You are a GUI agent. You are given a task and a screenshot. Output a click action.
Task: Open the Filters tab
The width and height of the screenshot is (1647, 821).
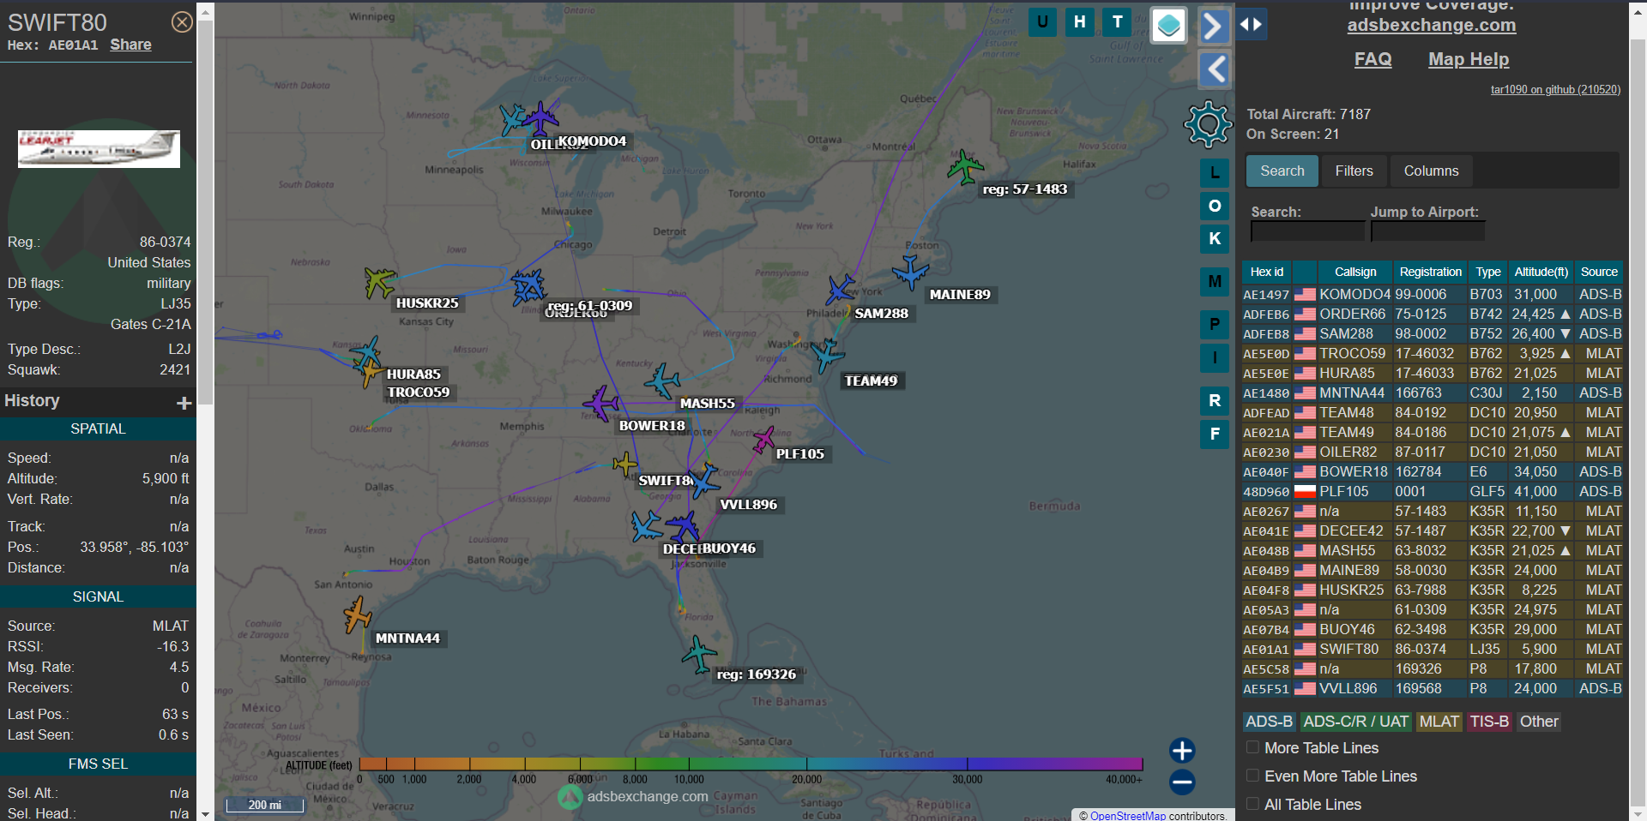[x=1354, y=171]
